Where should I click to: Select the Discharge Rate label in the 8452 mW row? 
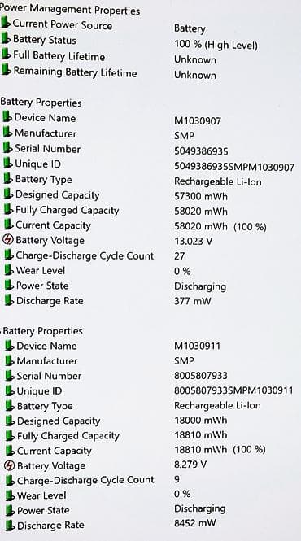pos(50,526)
